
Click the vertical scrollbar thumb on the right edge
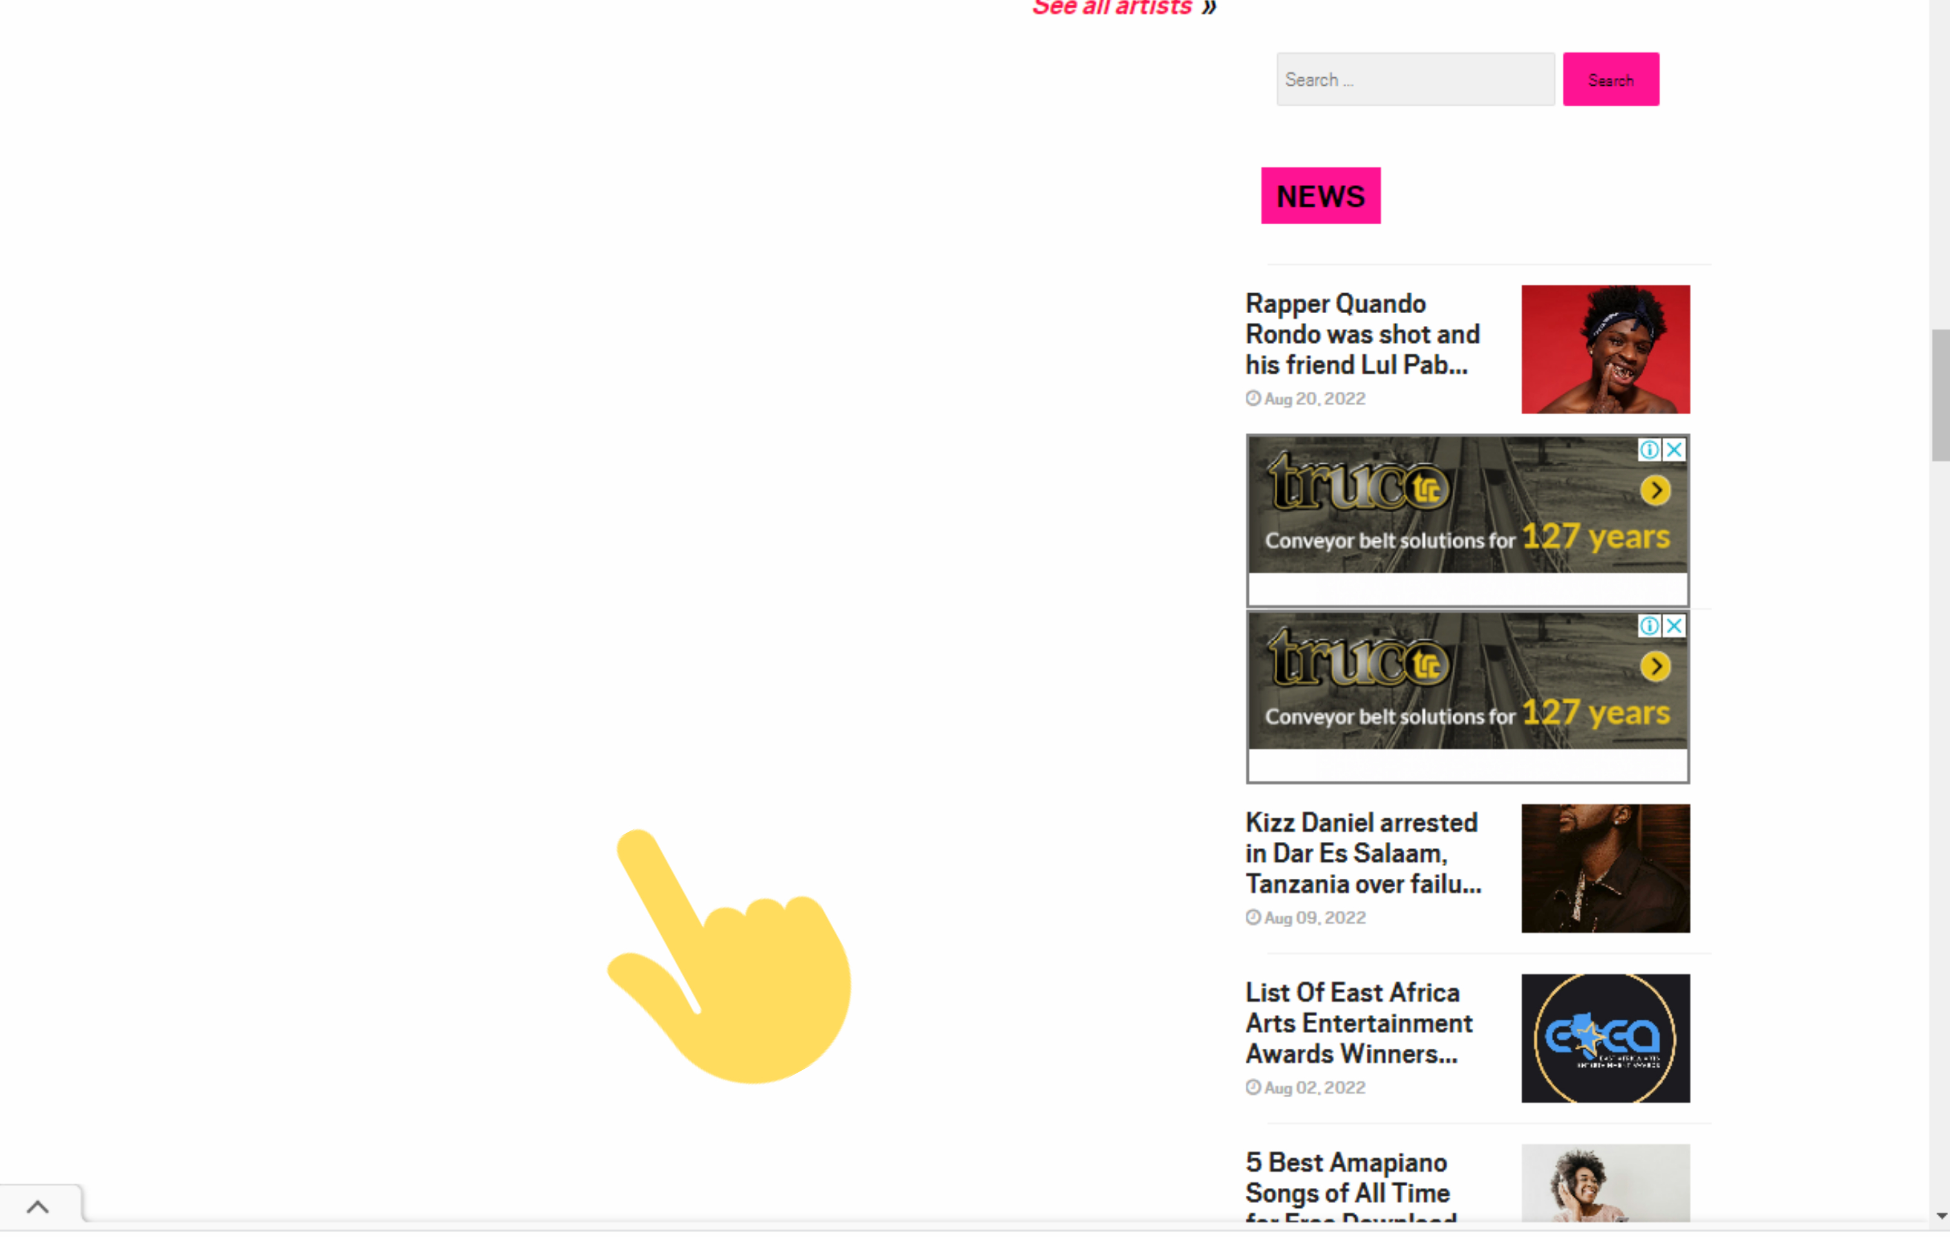1940,395
